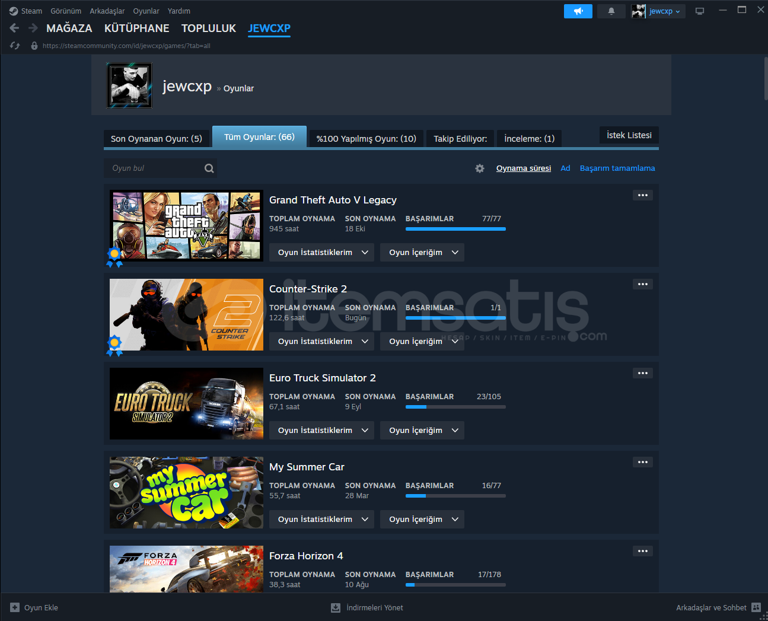Image resolution: width=768 pixels, height=621 pixels.
Task: Expand Oyun İstatistiklerim for Grand Theft Auto V
Action: point(321,253)
